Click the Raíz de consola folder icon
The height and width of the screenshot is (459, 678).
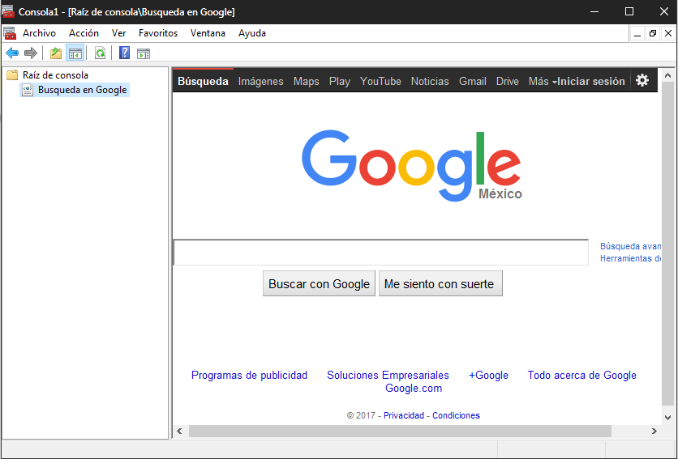(x=12, y=74)
